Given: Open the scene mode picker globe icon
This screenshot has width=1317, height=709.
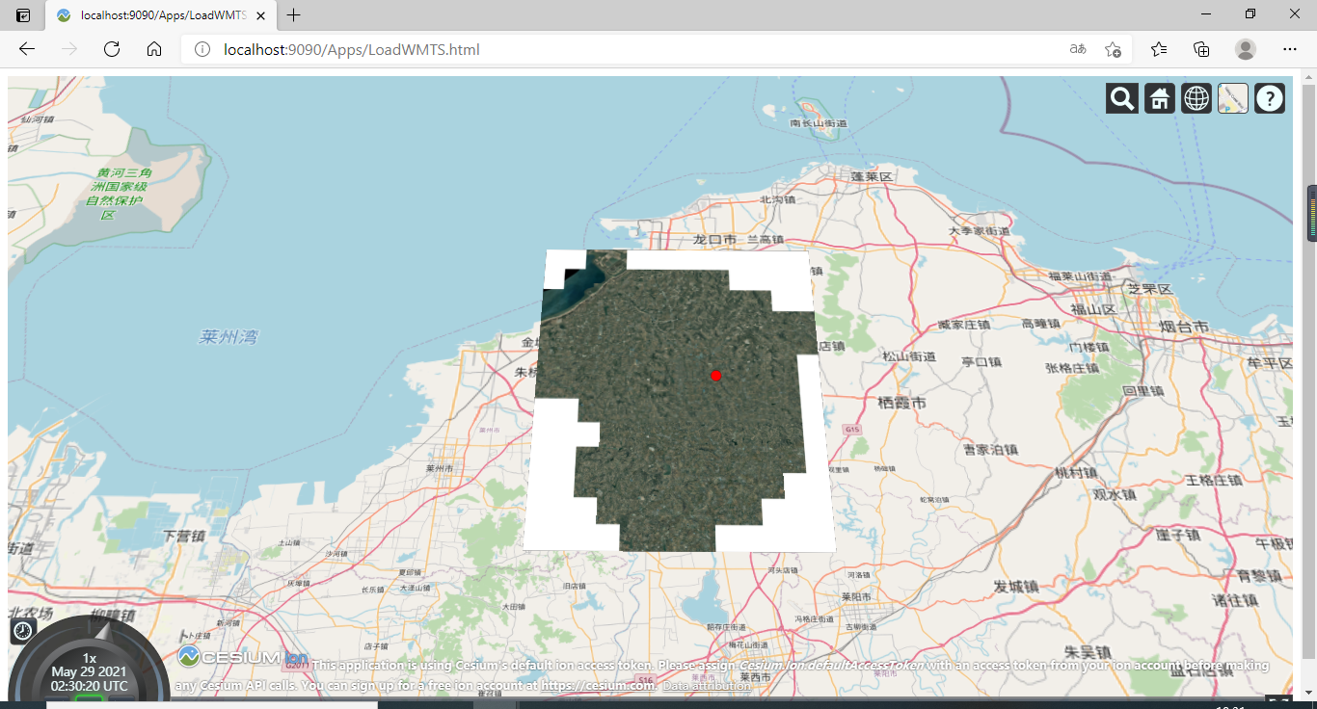Looking at the screenshot, I should click(x=1196, y=98).
